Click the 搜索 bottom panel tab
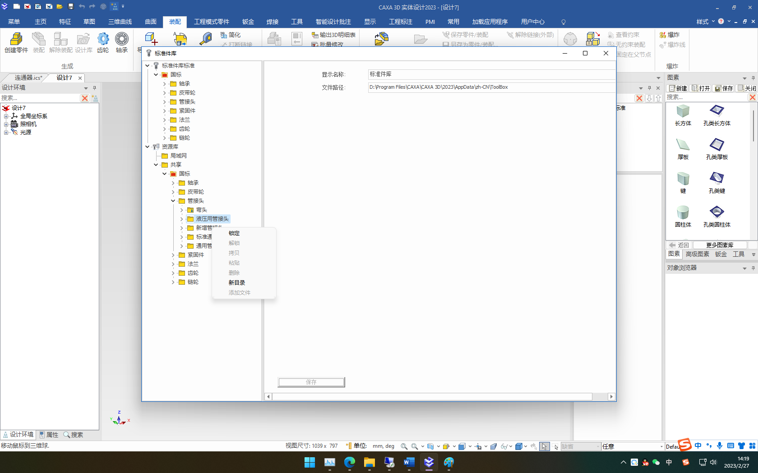758x473 pixels. pyautogui.click(x=73, y=435)
